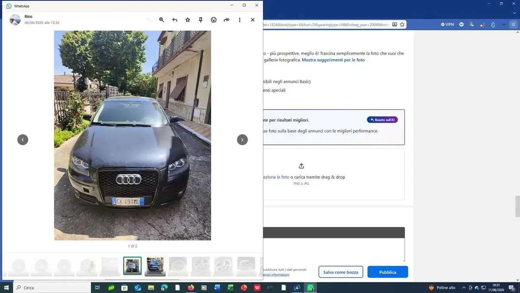Open the 'ulteriori informazioni' link
The height and width of the screenshot is (293, 520).
click(276, 275)
